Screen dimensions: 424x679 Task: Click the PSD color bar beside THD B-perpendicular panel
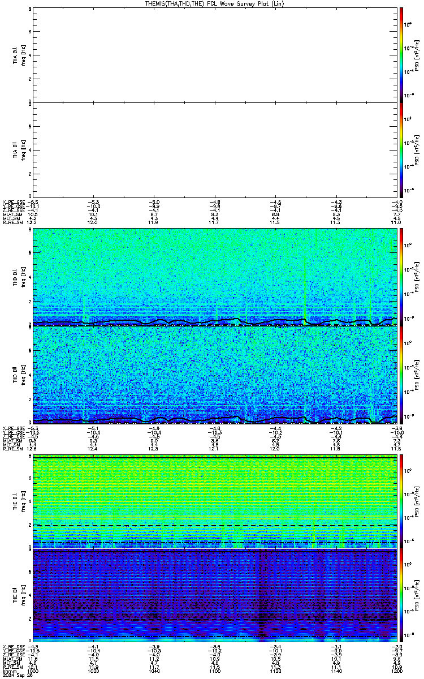point(401,277)
